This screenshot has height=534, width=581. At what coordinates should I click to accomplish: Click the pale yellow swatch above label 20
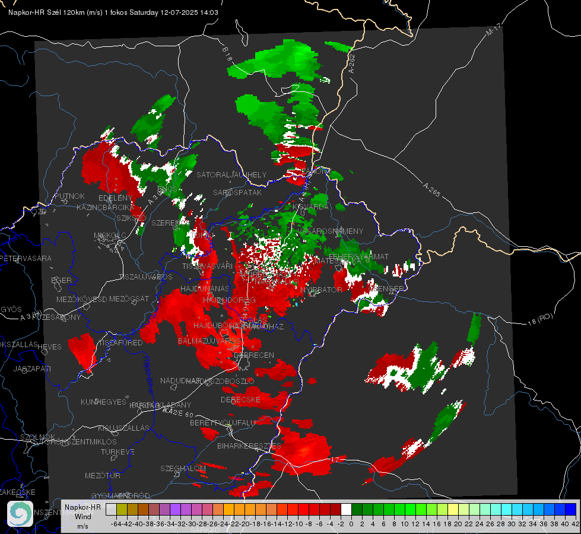(453, 509)
